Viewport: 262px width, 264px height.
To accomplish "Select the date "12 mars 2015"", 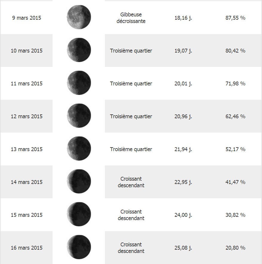I will [x=27, y=116].
